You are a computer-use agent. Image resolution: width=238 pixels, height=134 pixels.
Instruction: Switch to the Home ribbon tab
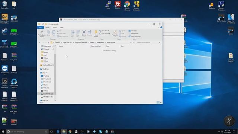tap(48, 27)
